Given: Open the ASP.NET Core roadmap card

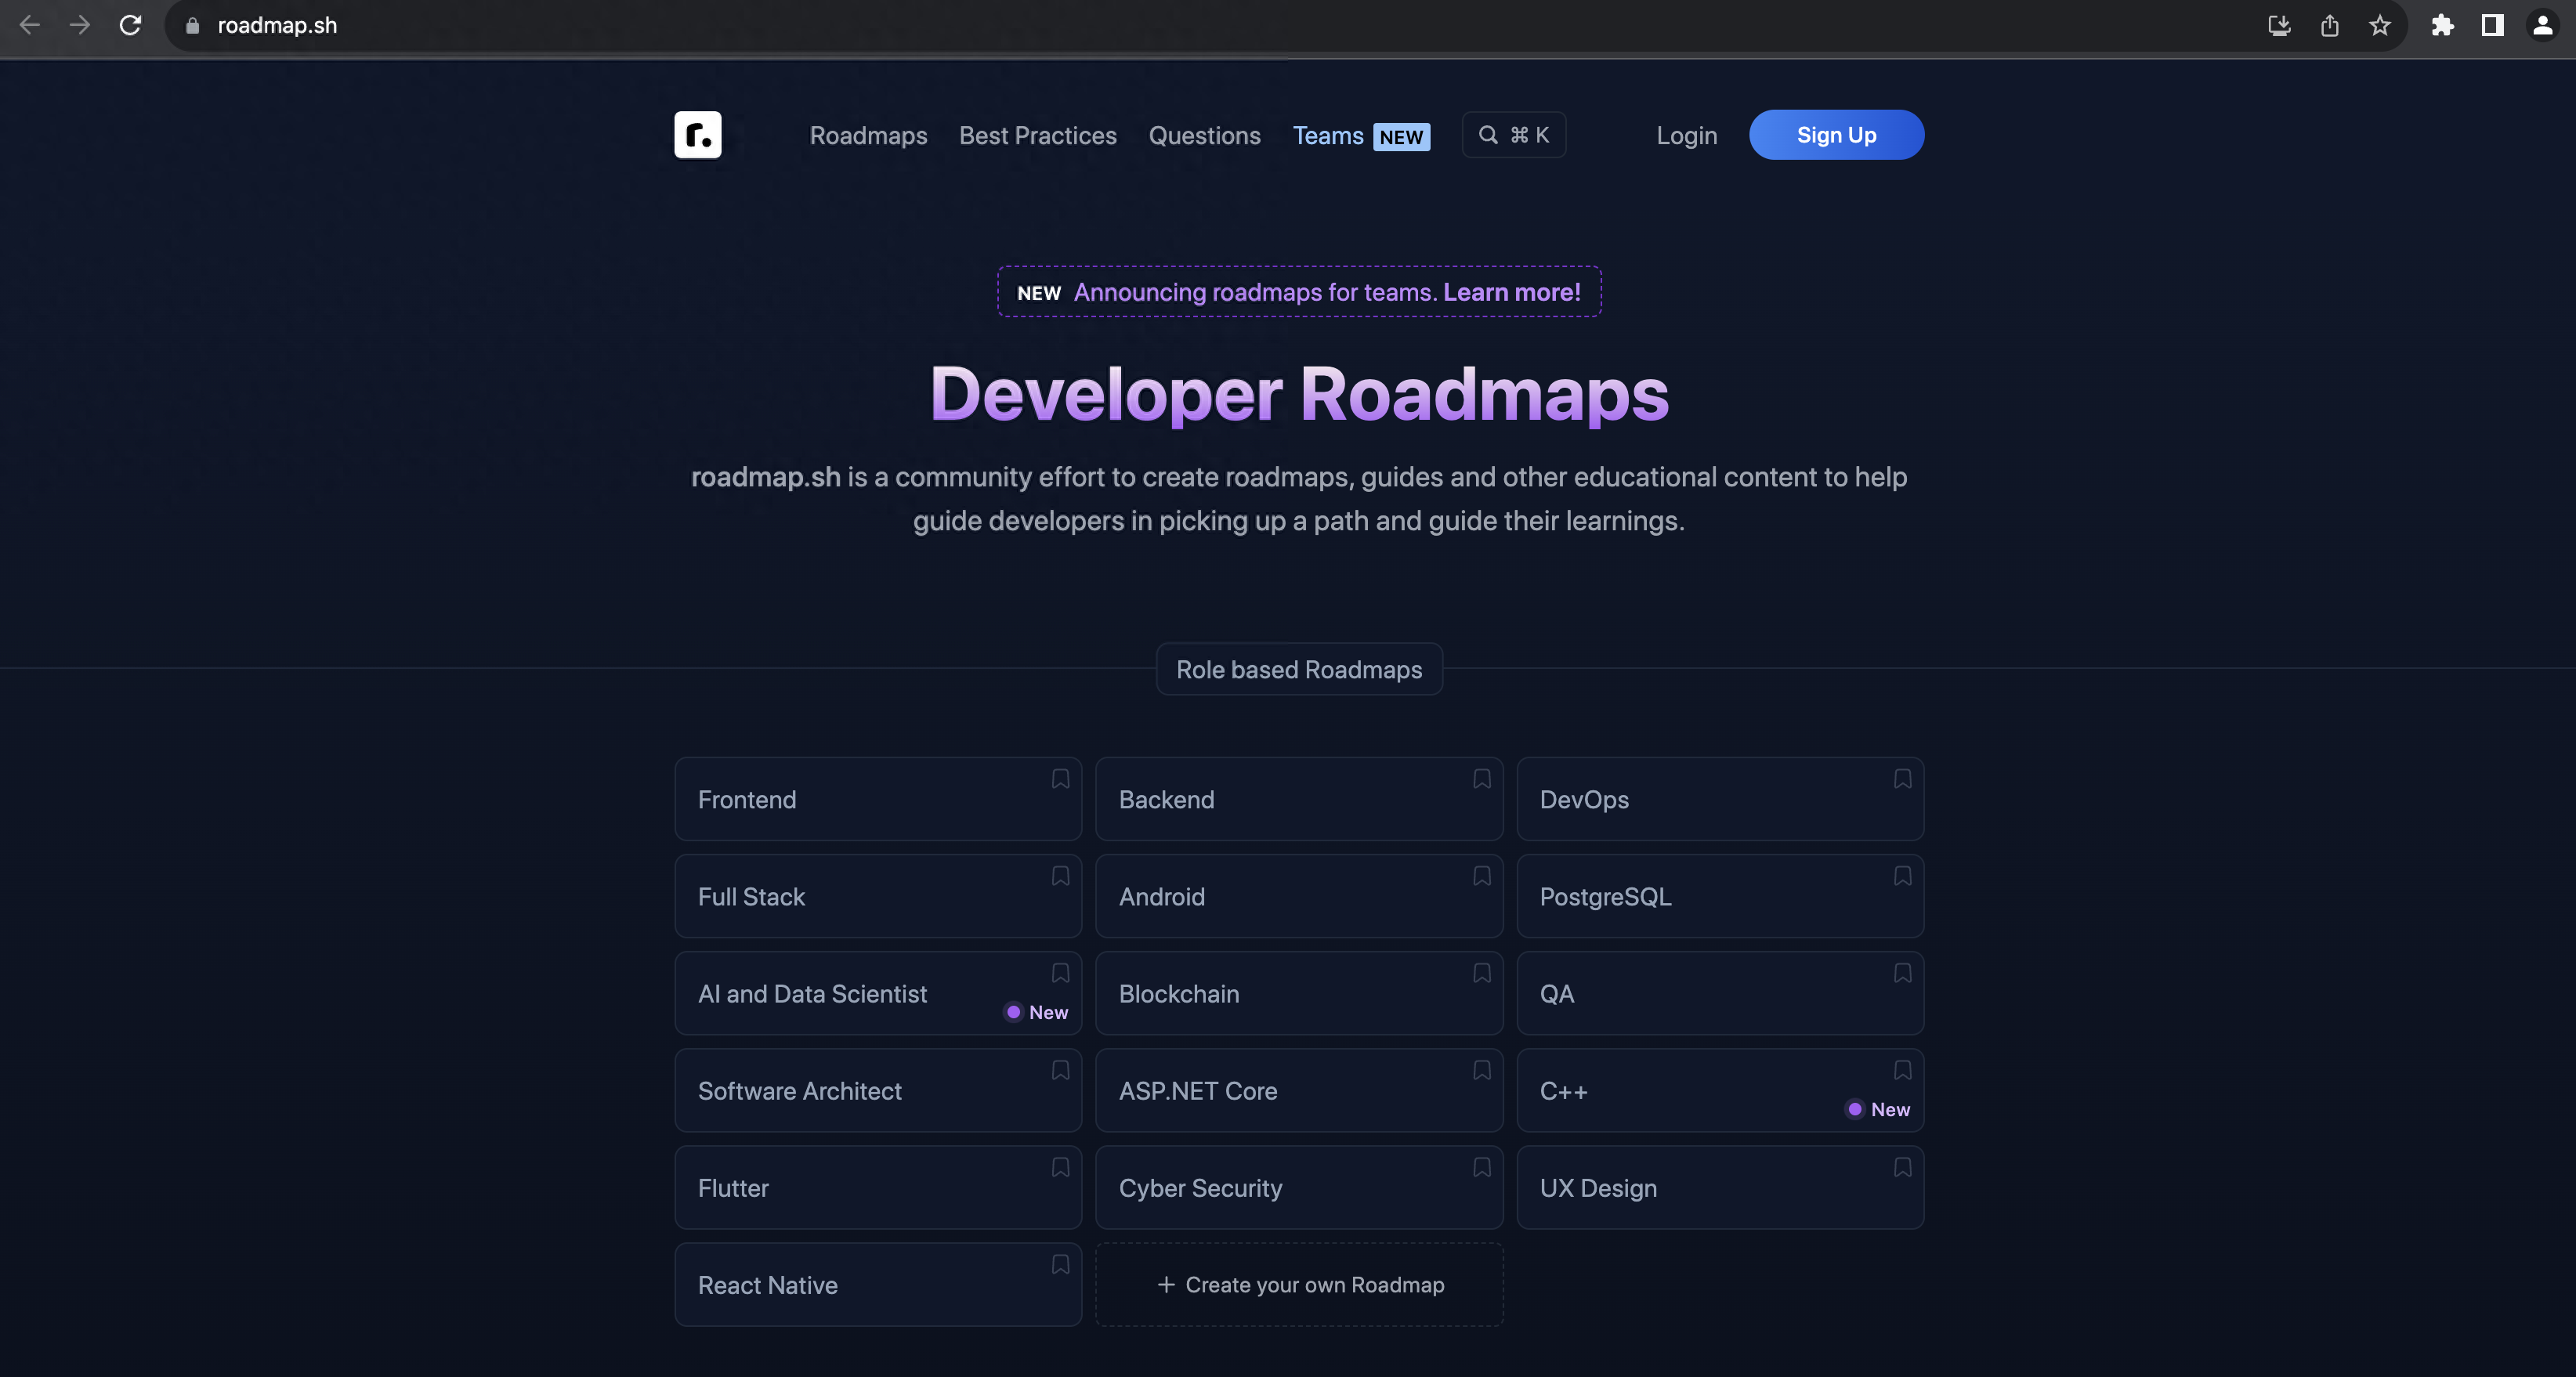Looking at the screenshot, I should [1299, 1090].
